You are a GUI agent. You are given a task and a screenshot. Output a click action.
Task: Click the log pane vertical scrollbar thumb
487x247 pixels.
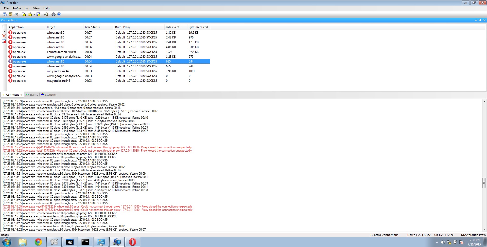coord(484,183)
